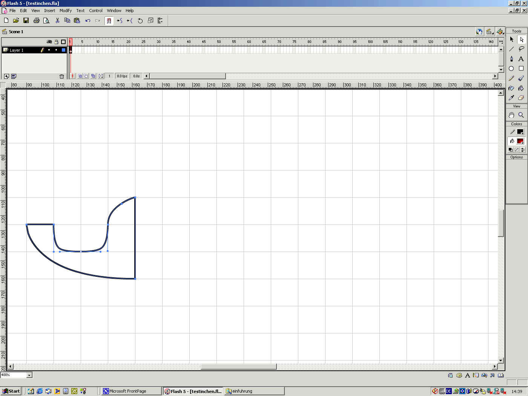
Task: Click the Dropper tool
Action: click(511, 98)
